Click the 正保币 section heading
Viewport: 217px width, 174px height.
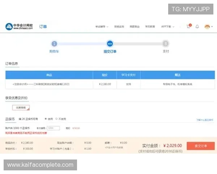point(10,119)
